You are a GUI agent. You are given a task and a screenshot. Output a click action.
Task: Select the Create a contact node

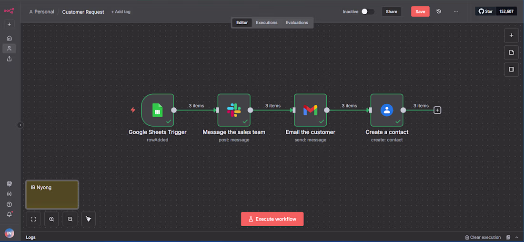(x=387, y=110)
